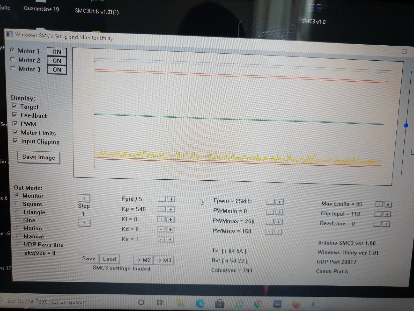This screenshot has width=414, height=311.
Task: Select UDP Pass thru mode
Action: tap(19, 244)
